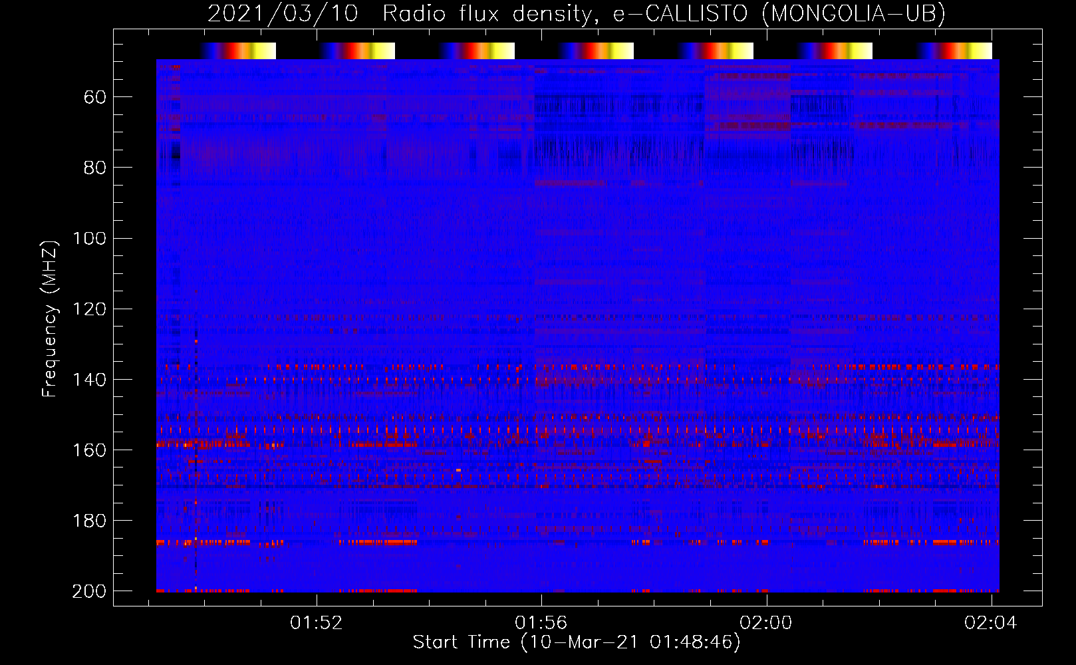Click the 100 MHz frequency tick label
The height and width of the screenshot is (665, 1076).
(89, 238)
